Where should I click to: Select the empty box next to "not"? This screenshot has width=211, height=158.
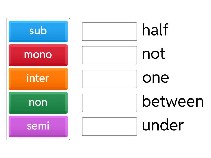[x=109, y=55]
